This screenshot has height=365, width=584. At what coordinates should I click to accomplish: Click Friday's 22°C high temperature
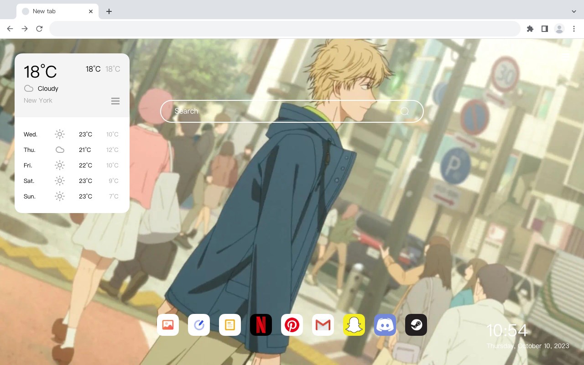point(85,166)
